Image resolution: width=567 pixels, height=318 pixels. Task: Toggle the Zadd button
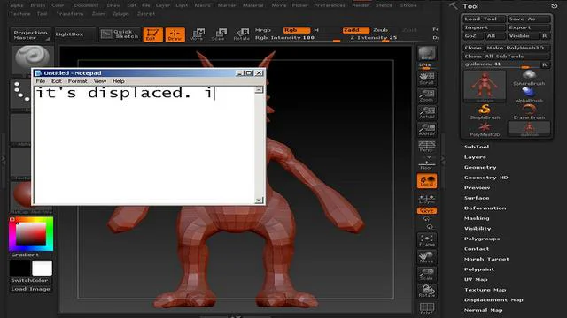(x=356, y=30)
